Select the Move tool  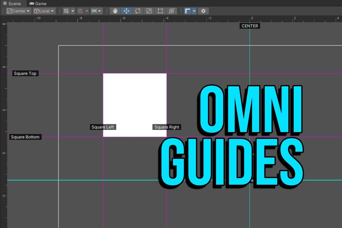click(126, 11)
